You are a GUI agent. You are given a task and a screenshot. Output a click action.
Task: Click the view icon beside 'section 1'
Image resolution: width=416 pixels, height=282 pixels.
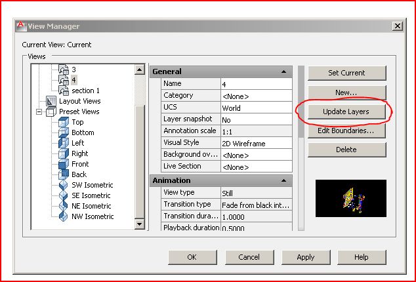tap(64, 91)
